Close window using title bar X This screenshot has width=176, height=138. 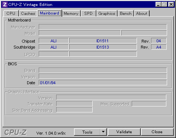pos(171,4)
